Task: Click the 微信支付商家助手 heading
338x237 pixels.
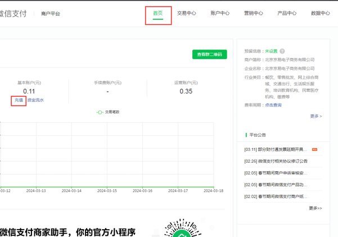Action: pos(67,232)
